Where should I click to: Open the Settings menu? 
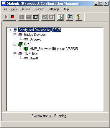click(x=53, y=9)
